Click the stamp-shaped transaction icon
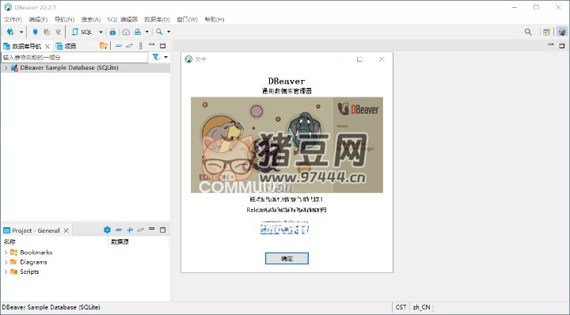The width and height of the screenshot is (570, 315). pos(138,32)
